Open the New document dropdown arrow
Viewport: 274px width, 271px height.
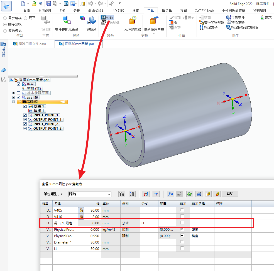pyautogui.click(x=28, y=4)
